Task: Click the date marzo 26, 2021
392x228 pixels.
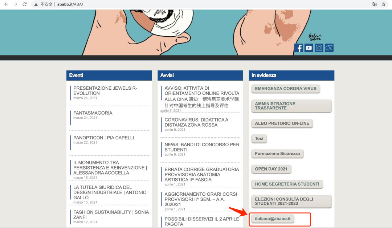Action: (x=85, y=98)
